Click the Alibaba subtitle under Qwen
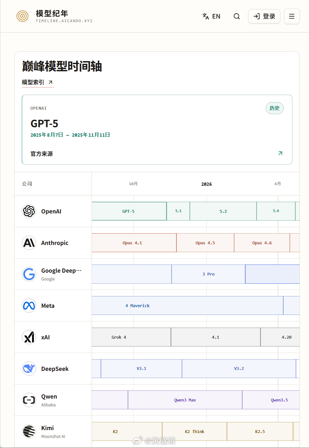The image size is (309, 448). pyautogui.click(x=48, y=405)
